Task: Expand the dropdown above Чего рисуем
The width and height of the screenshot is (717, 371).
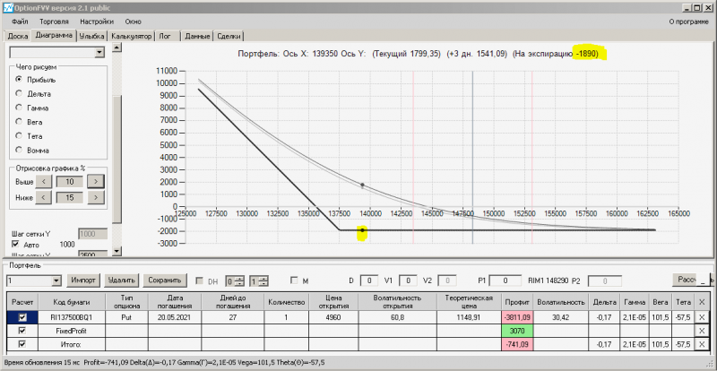Action: click(x=99, y=53)
